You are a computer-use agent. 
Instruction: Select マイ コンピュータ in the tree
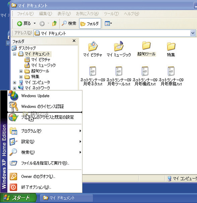37,82
